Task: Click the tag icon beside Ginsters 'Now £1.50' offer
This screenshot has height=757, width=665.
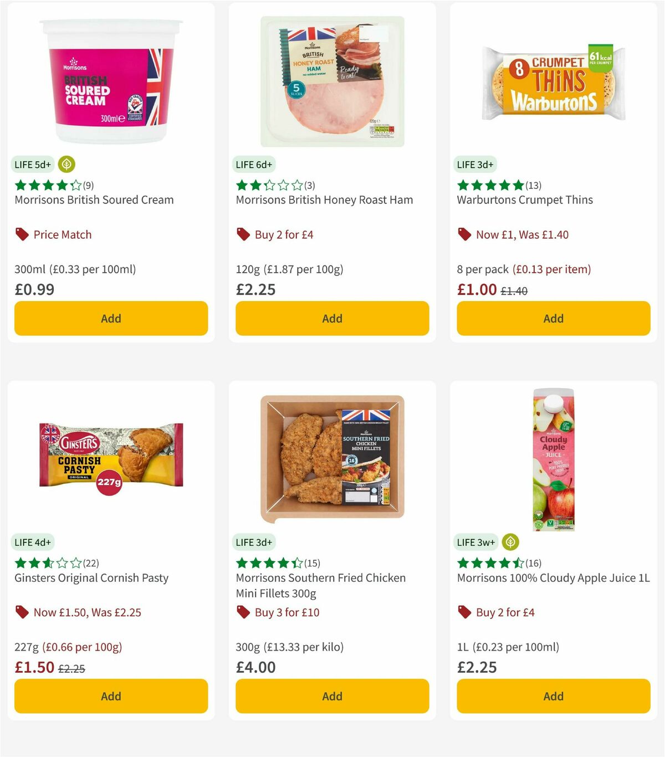Action: [x=22, y=612]
